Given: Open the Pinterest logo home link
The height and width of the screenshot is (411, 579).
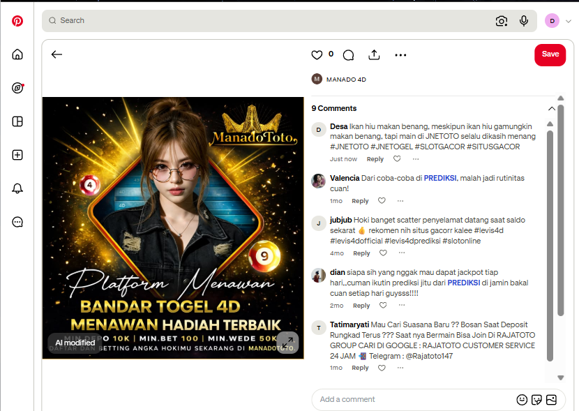Looking at the screenshot, I should pyautogui.click(x=17, y=21).
